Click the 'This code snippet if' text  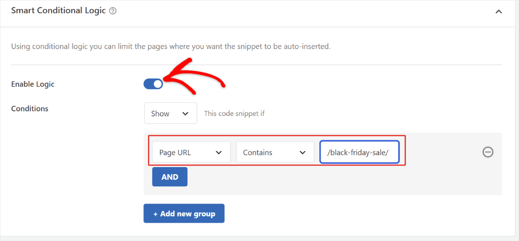[x=234, y=114]
